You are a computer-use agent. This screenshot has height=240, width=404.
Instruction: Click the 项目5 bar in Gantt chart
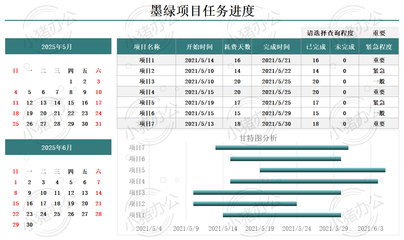[322, 170]
